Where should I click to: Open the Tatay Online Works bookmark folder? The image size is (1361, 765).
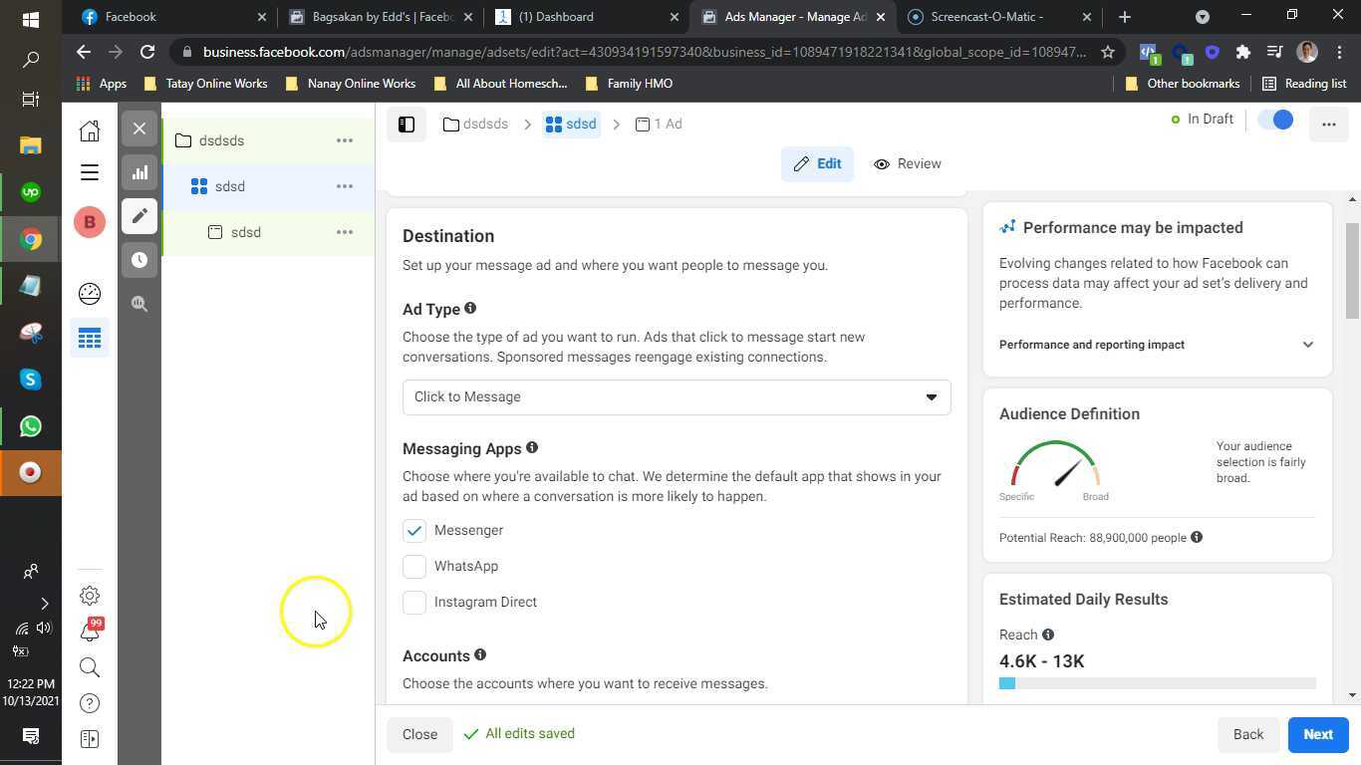pyautogui.click(x=206, y=84)
